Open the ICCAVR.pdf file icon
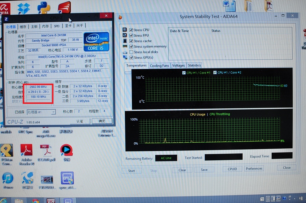Screen dimensions: 306x203 click(47, 150)
